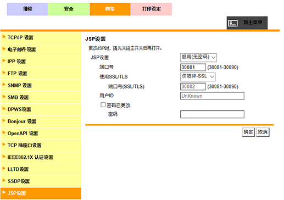Click arrow icon beside SMB 设置
284x200 pixels.
(4, 97)
